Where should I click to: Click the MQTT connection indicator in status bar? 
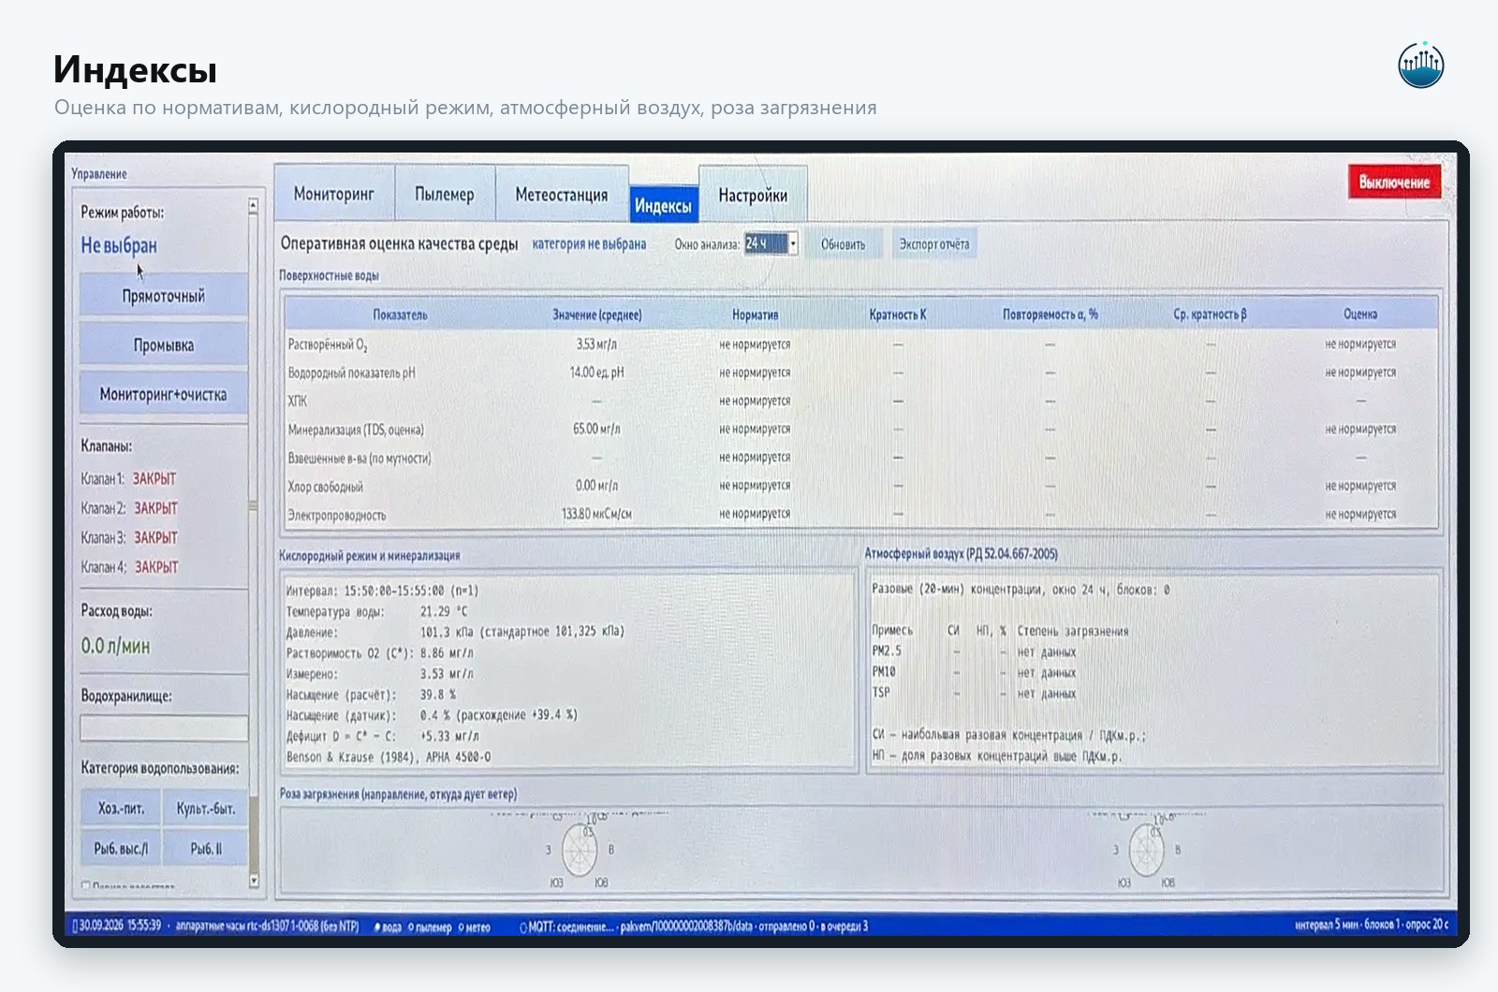(x=567, y=926)
